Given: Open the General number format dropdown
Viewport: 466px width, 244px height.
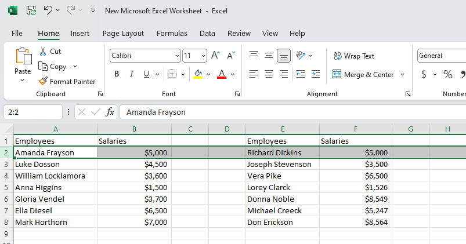Looking at the screenshot, I should tap(441, 56).
